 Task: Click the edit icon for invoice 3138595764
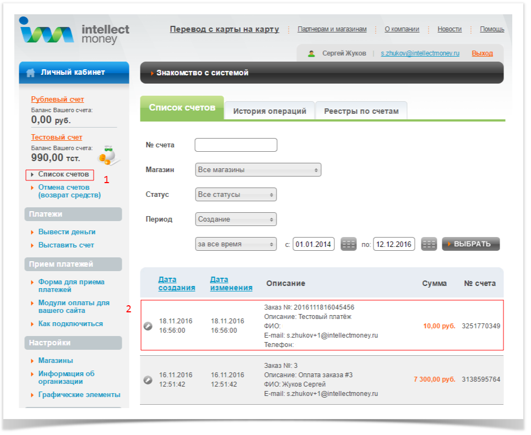coord(148,379)
